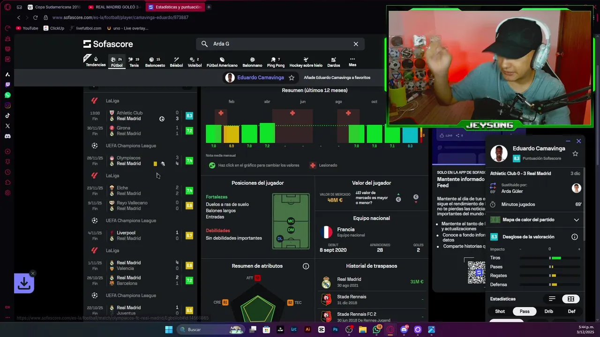Open the Tendencias sports section
The image size is (600, 337).
point(96,62)
